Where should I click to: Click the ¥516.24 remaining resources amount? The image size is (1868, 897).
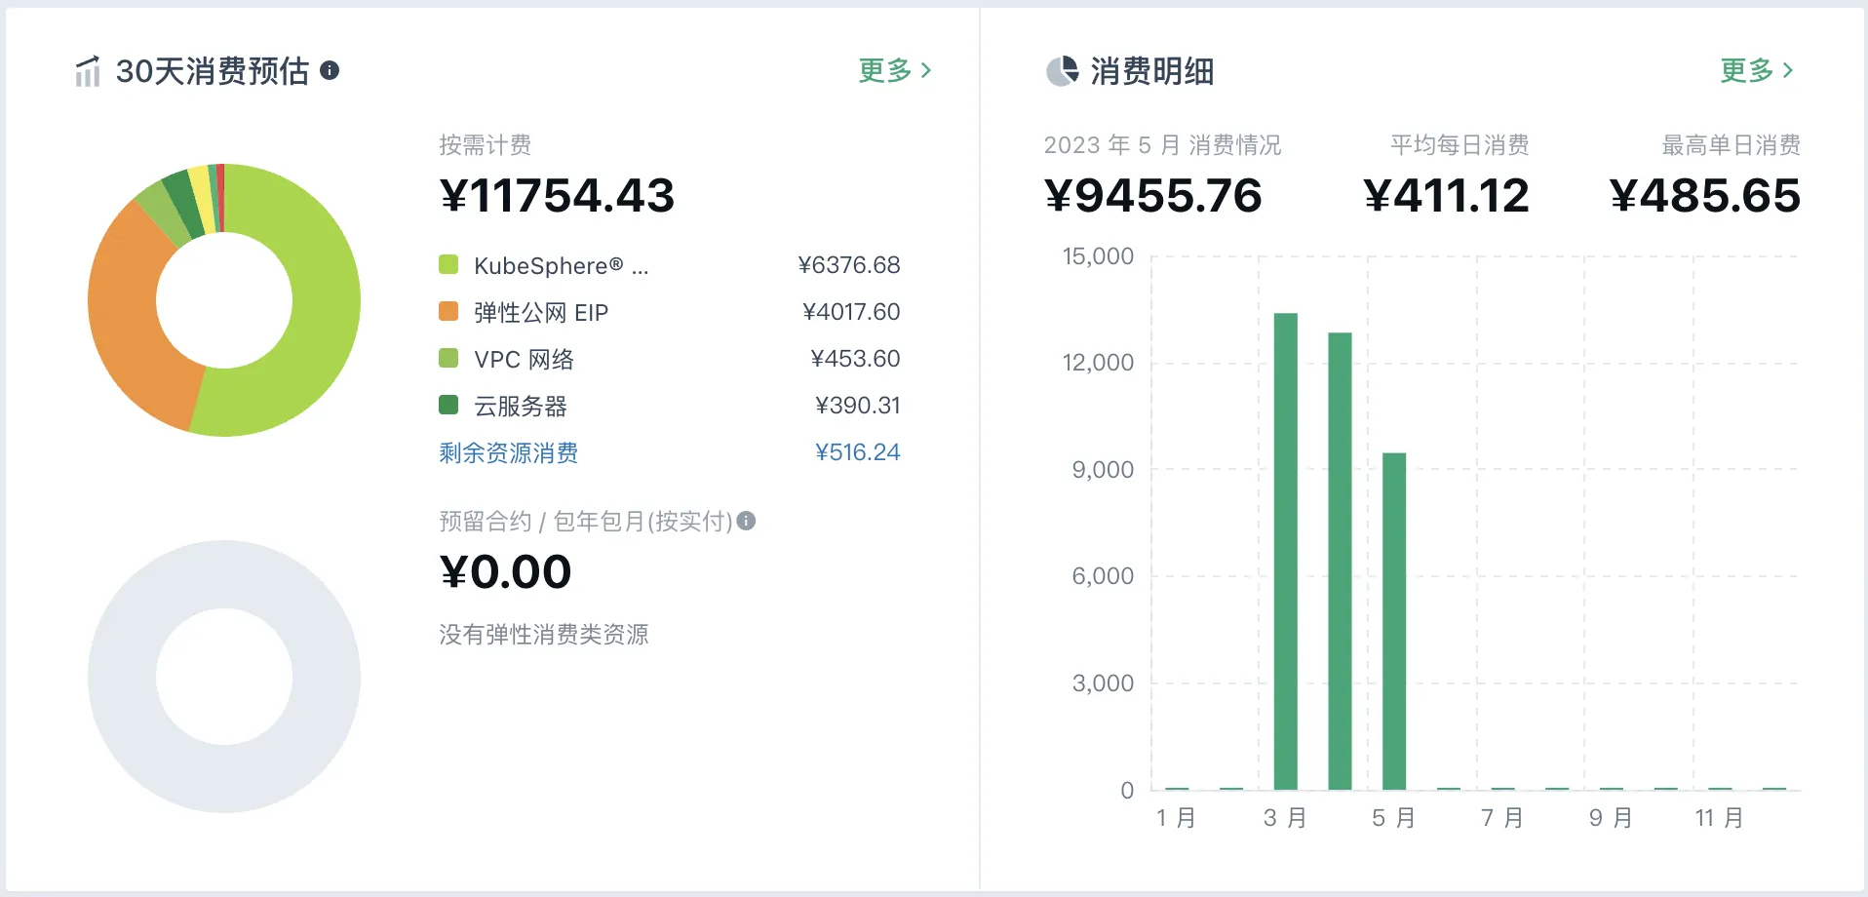(857, 452)
